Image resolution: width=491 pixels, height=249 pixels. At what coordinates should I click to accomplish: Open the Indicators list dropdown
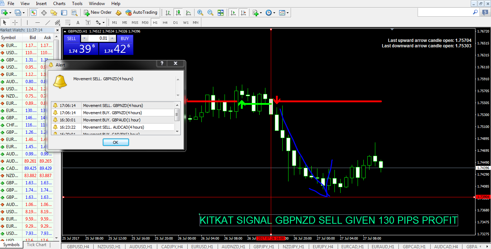pos(257,12)
